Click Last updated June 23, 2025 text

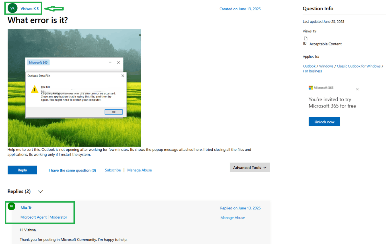tap(324, 22)
